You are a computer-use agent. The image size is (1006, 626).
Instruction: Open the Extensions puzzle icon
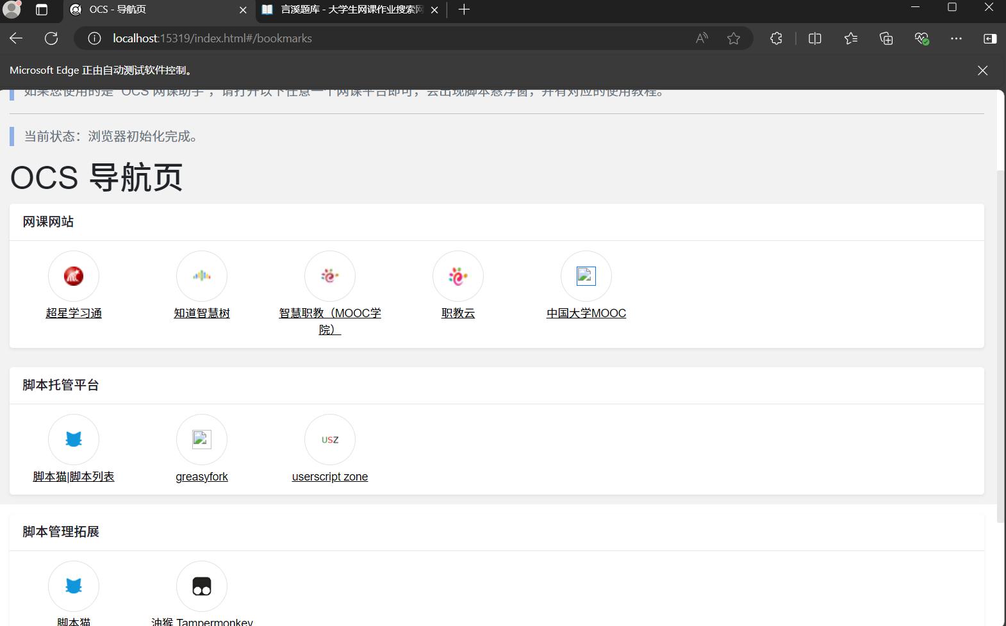tap(776, 38)
